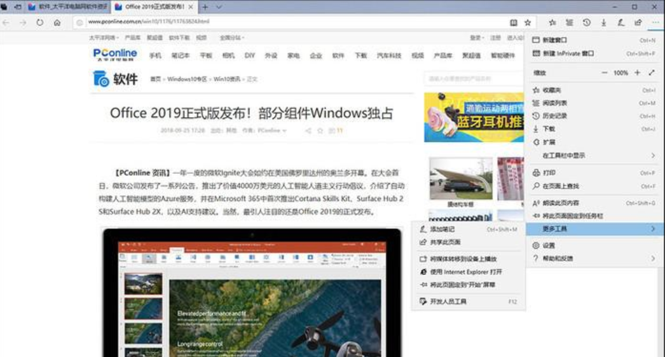This screenshot has width=665, height=357.
Task: Open the reading list toolbar icon
Action: tap(570, 22)
